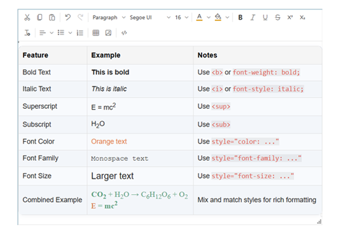The height and width of the screenshot is (235, 341).
Task: Open the source code view
Action: [124, 33]
